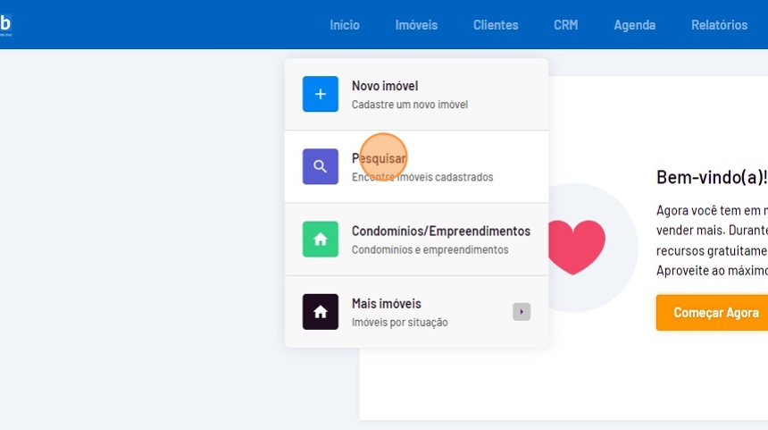Open the CRM section in the navbar
The image size is (768, 430).
[565, 25]
